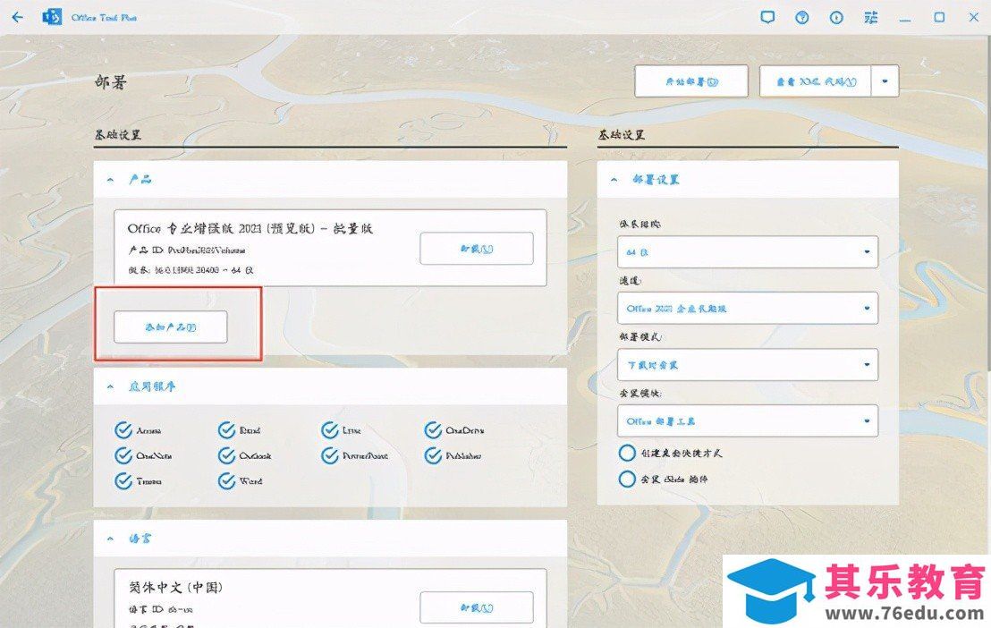Screen dimensions: 991x628
Task: Toggle the Word application checkbox
Action: (x=226, y=481)
